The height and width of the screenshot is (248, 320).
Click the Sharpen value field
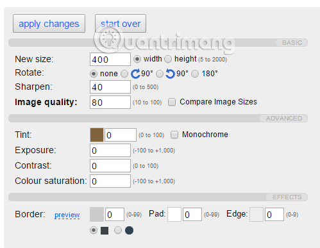(x=110, y=87)
